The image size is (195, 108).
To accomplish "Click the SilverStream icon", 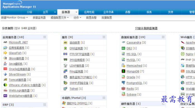I will [5, 74].
